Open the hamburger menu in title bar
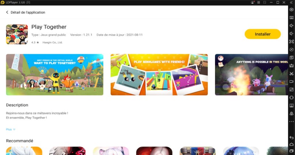295x155 pixels. tap(259, 3)
